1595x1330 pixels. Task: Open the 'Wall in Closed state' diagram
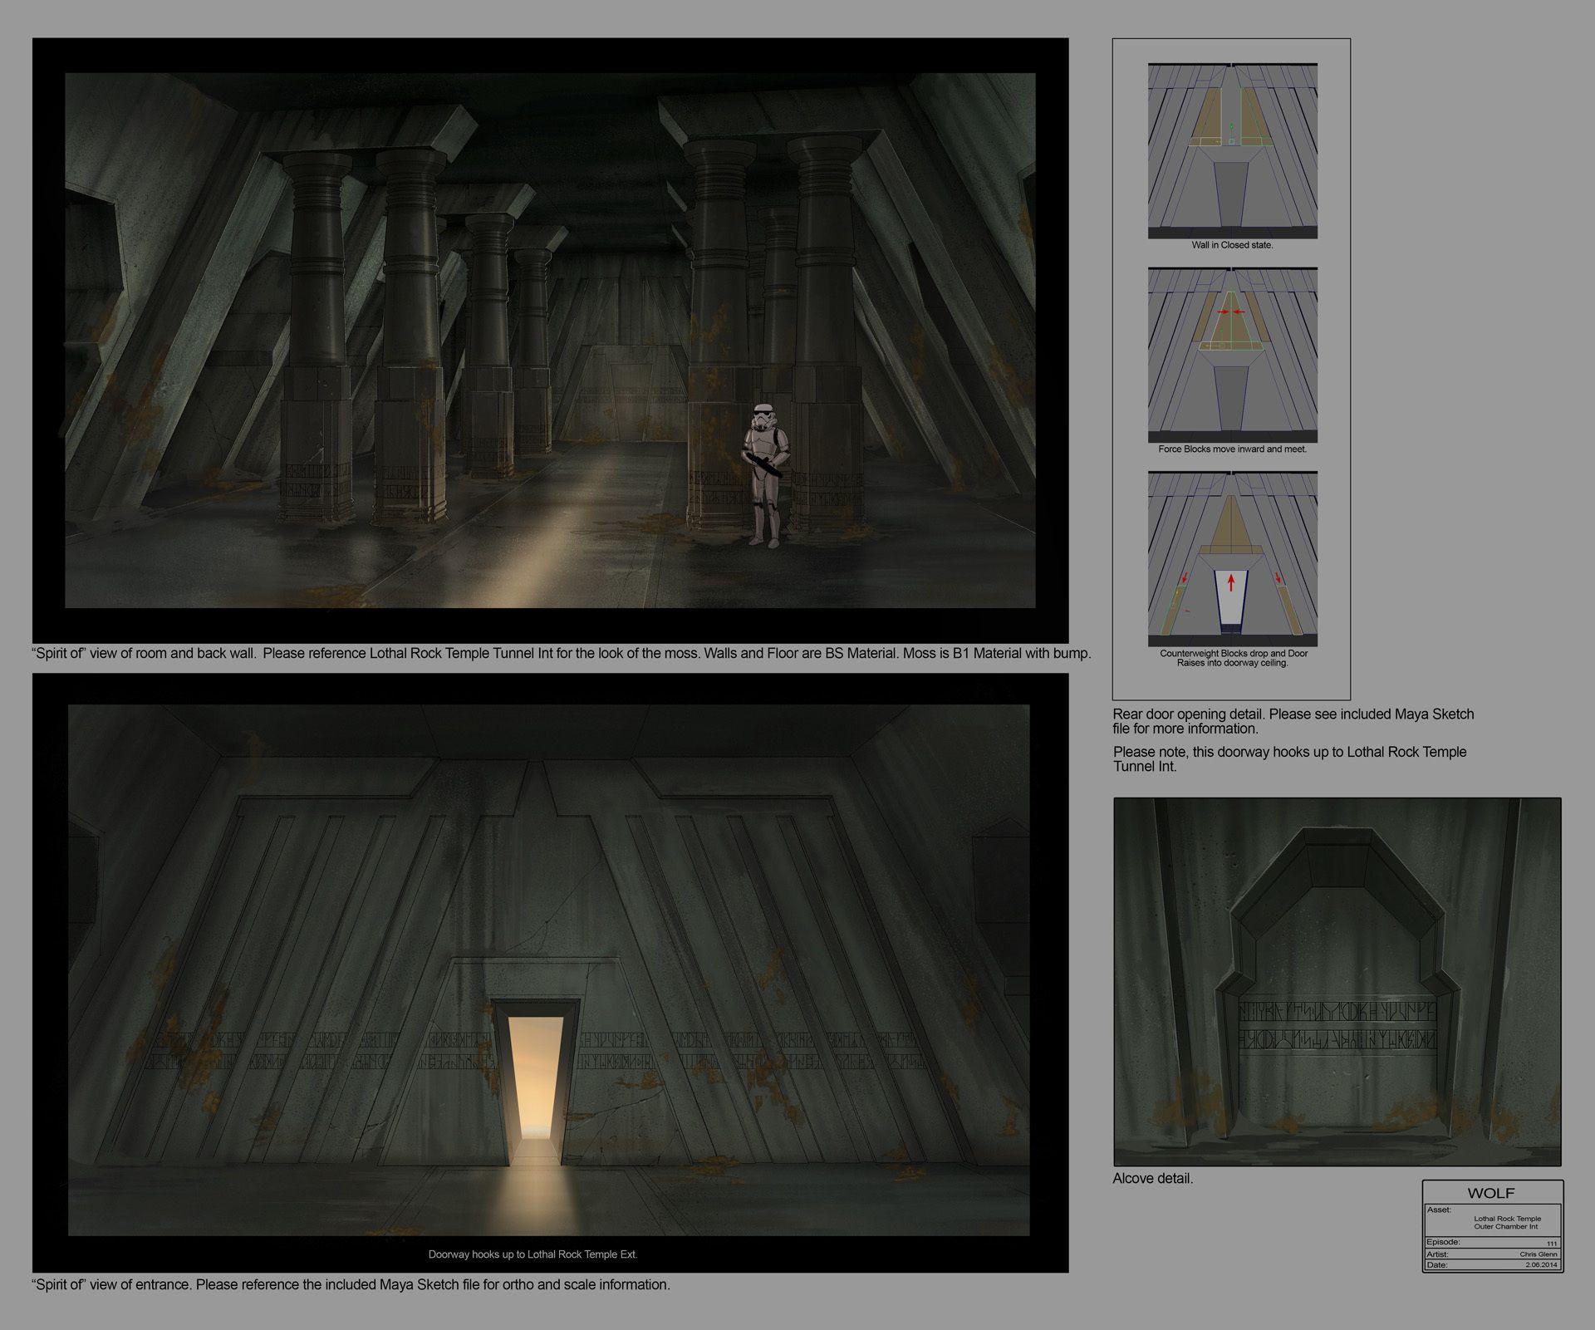(x=1233, y=151)
